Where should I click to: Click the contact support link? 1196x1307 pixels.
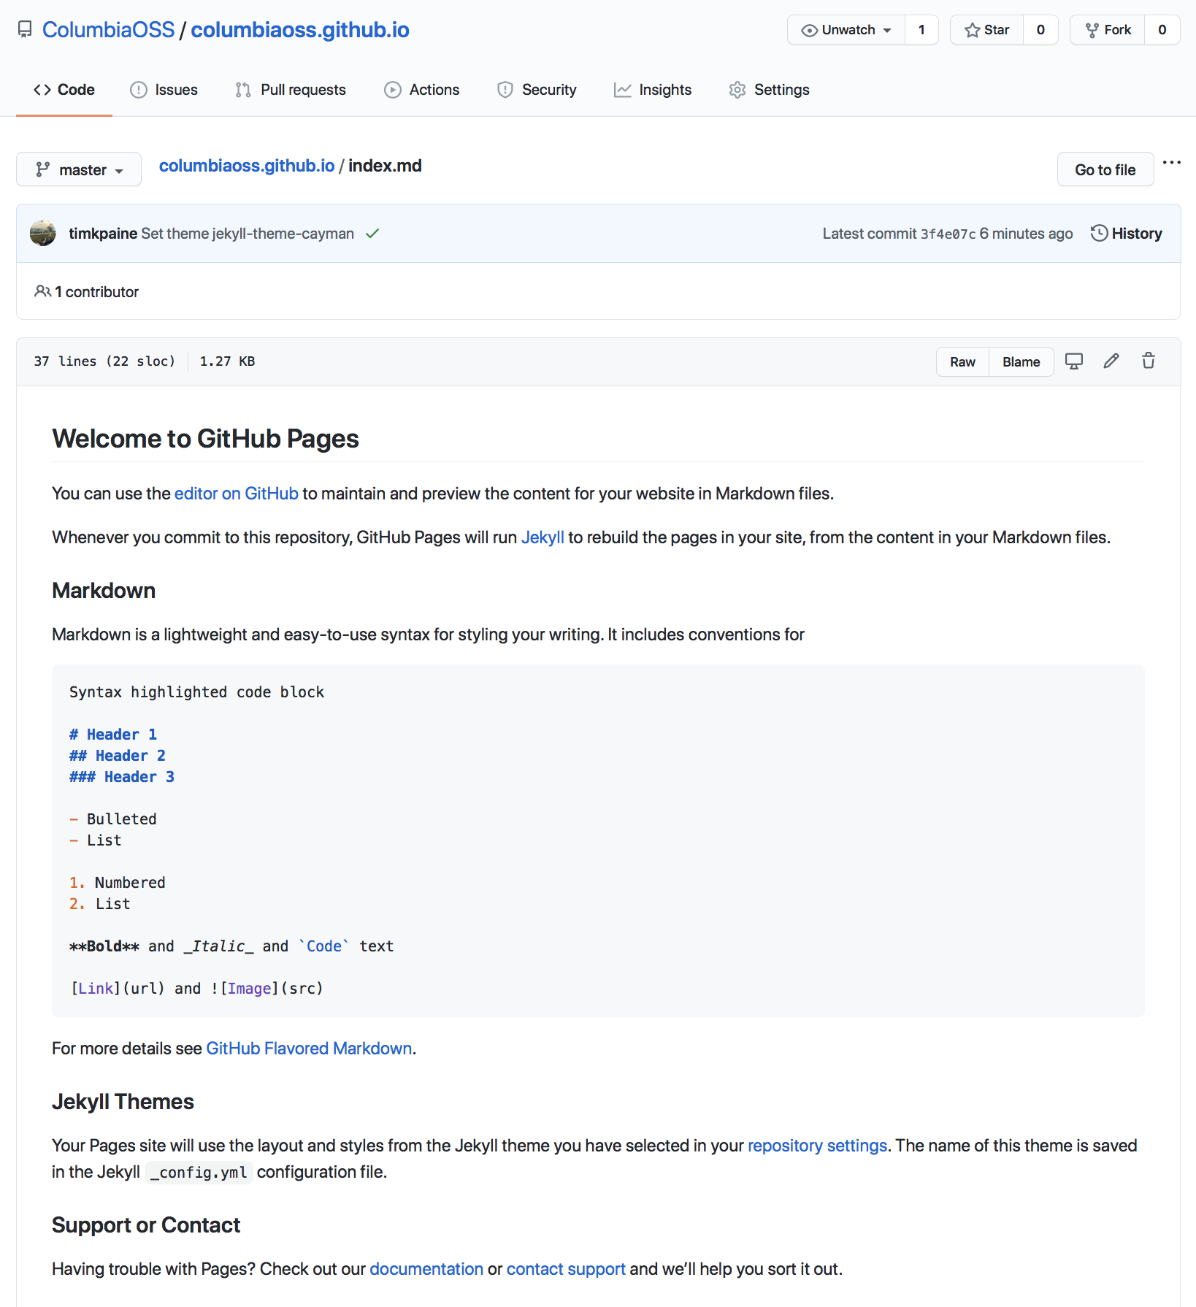point(566,1269)
